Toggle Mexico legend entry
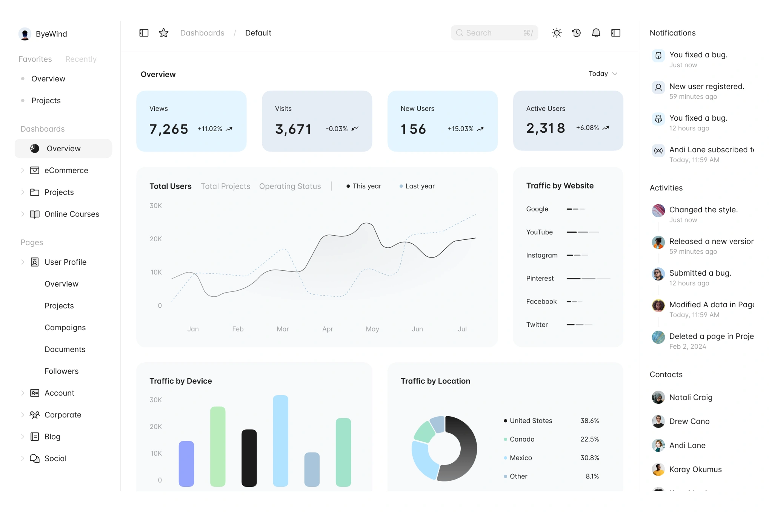This screenshot has height=512, width=769. tap(518, 458)
